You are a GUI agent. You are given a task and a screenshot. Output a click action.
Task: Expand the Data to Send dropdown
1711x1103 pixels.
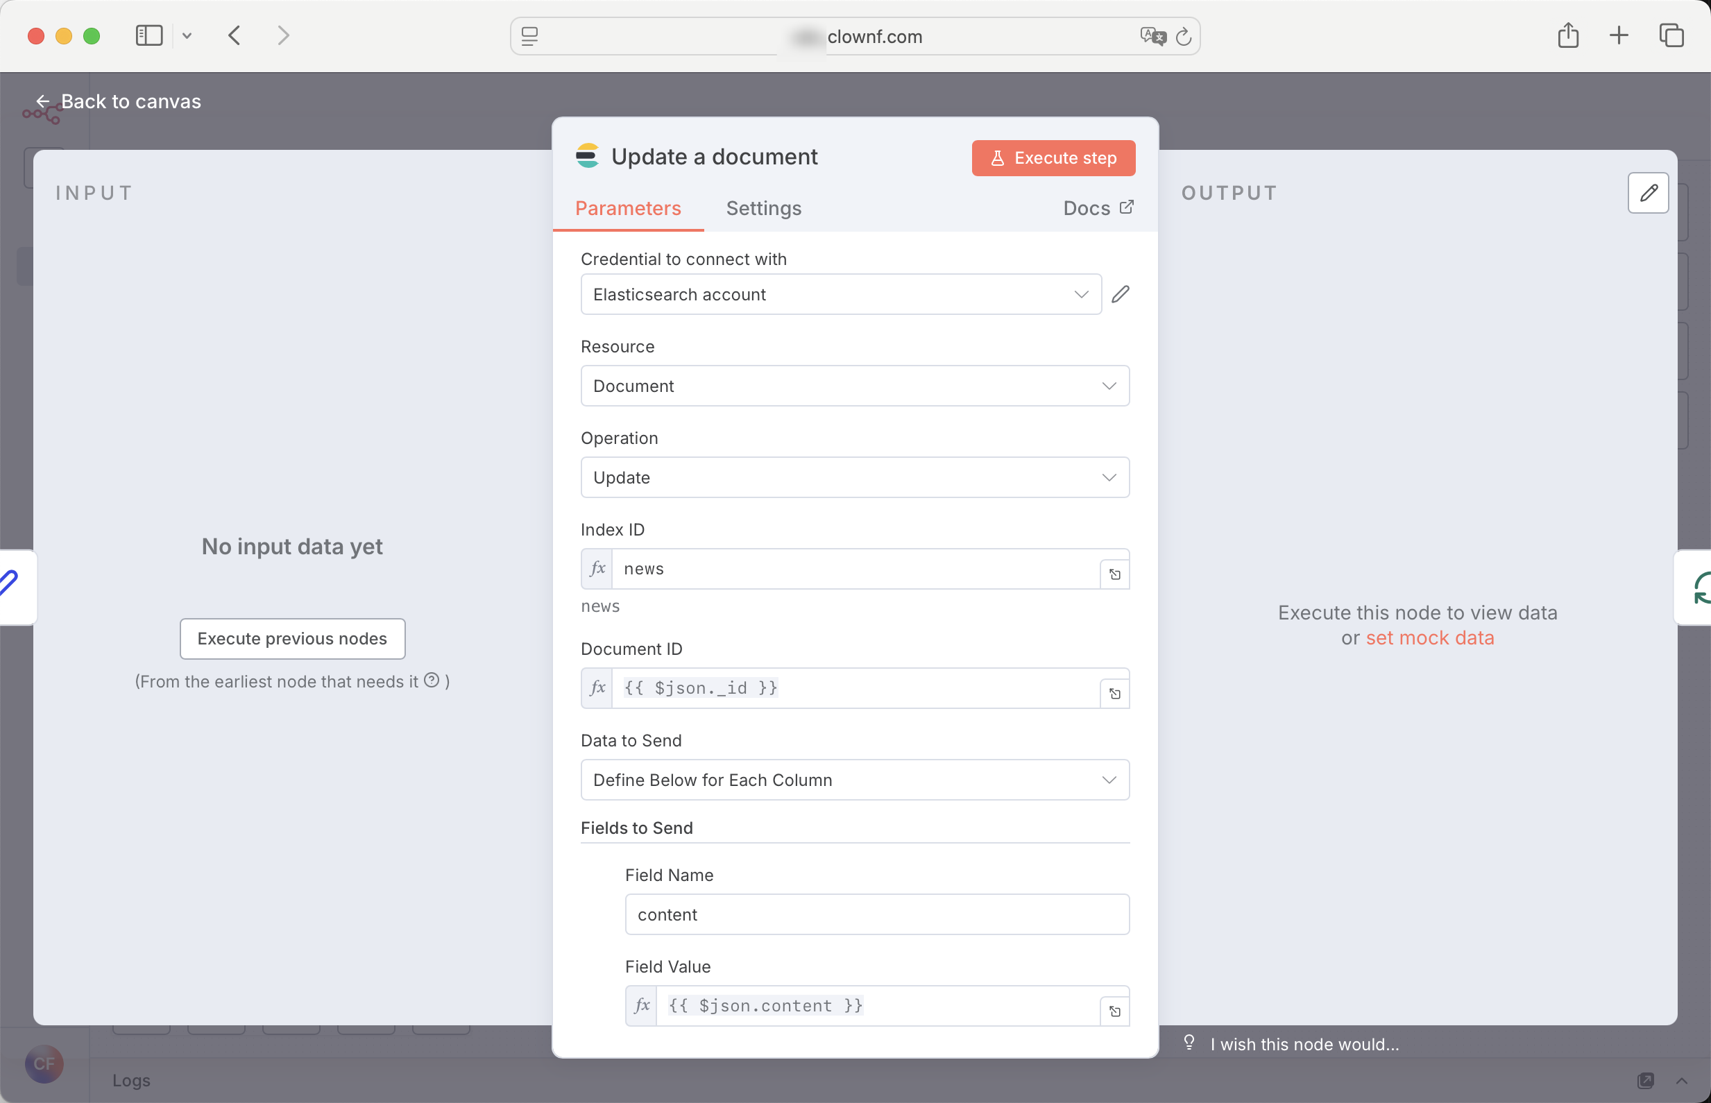pyautogui.click(x=854, y=780)
